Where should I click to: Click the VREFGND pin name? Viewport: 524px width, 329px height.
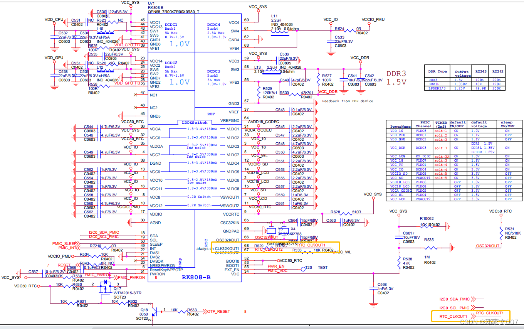point(229,120)
